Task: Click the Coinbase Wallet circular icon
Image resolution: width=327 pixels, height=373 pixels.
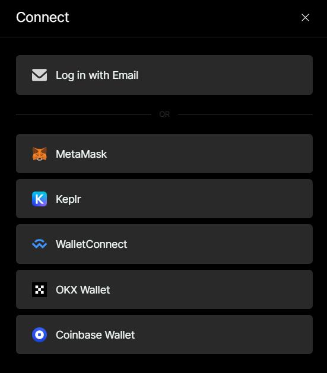Action: (40, 334)
